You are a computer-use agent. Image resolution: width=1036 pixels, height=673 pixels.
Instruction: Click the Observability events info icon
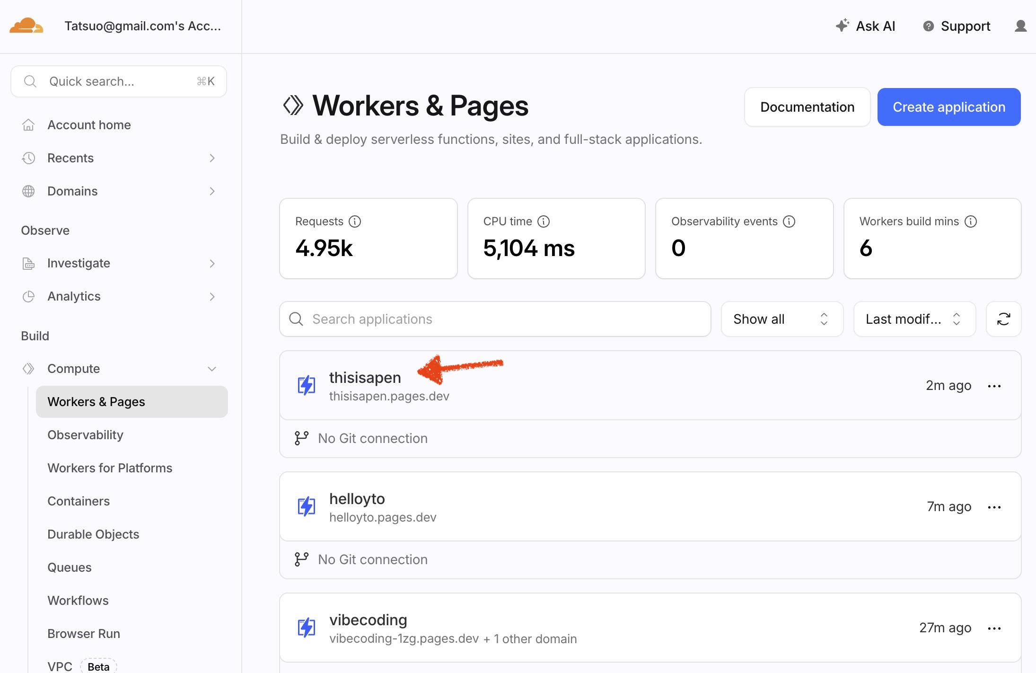(789, 221)
